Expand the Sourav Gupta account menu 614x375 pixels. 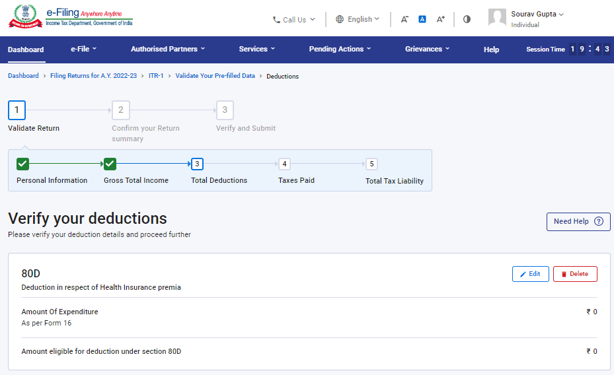point(537,14)
